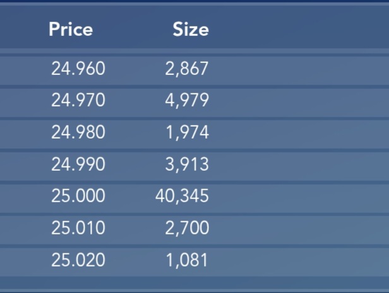The image size is (389, 293).
Task: Click the size value 3,913
Action: 187,164
